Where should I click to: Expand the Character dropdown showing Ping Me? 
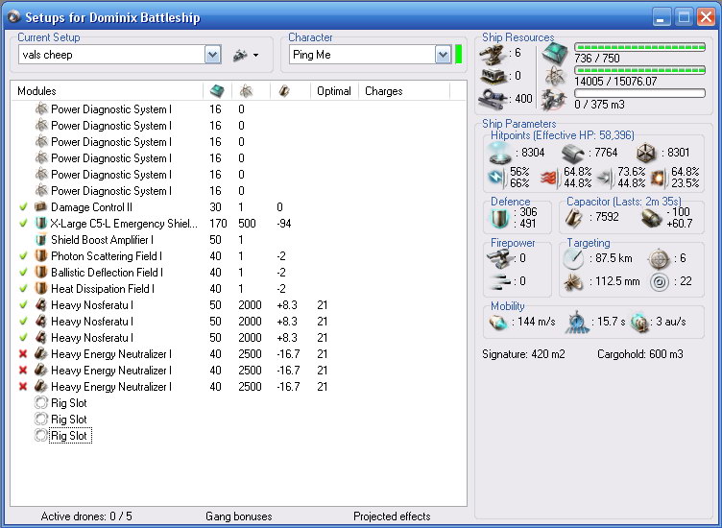pyautogui.click(x=442, y=55)
